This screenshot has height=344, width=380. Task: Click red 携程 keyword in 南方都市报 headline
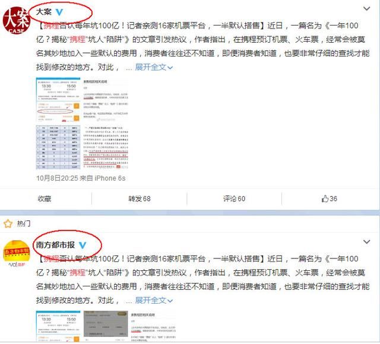pos(52,259)
